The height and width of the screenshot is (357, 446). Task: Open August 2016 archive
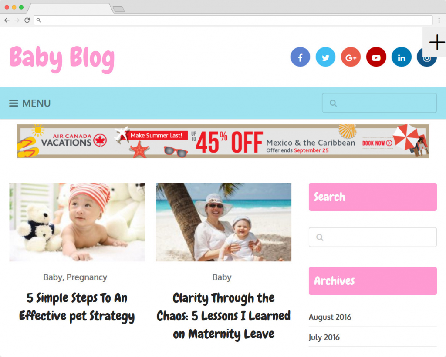click(x=330, y=317)
